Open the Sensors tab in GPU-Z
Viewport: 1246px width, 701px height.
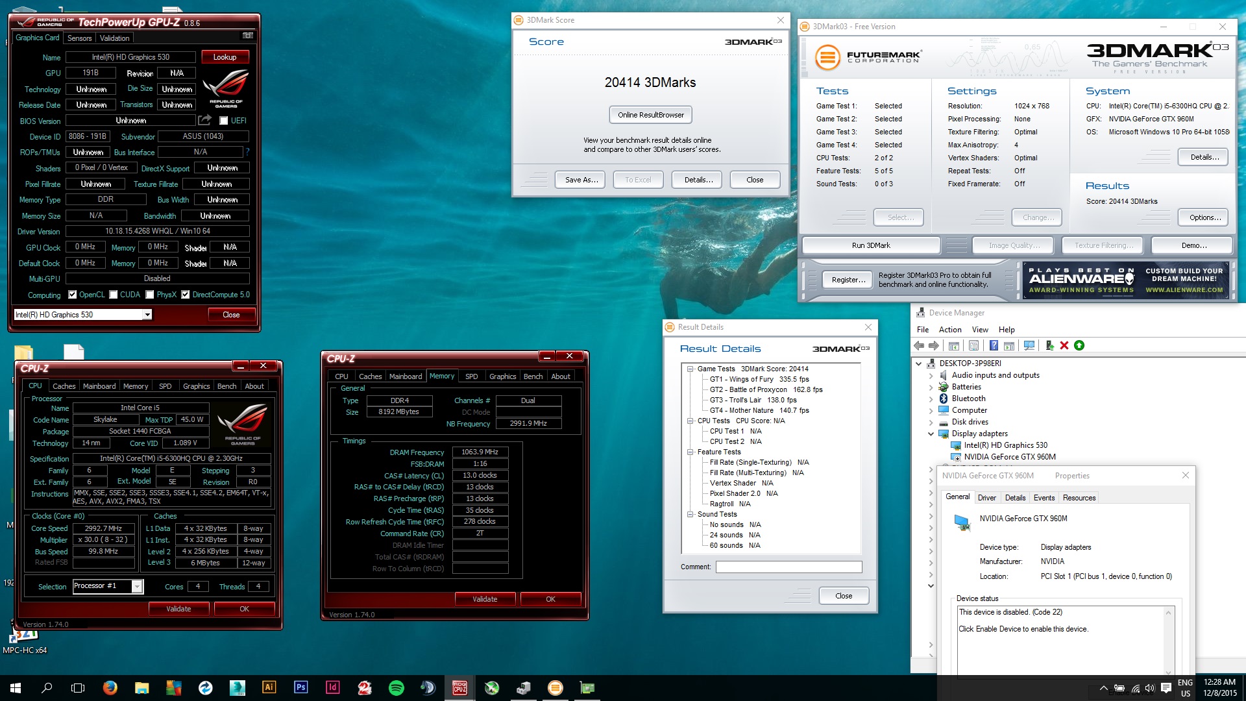80,38
